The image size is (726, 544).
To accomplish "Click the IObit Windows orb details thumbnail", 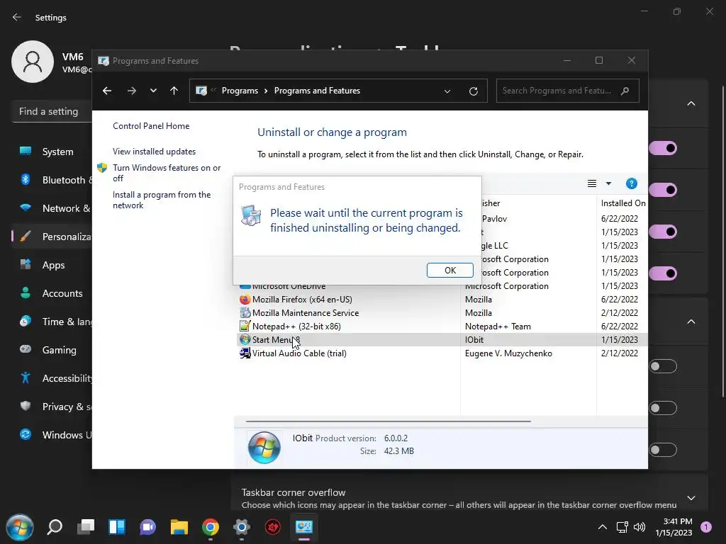I will (264, 448).
